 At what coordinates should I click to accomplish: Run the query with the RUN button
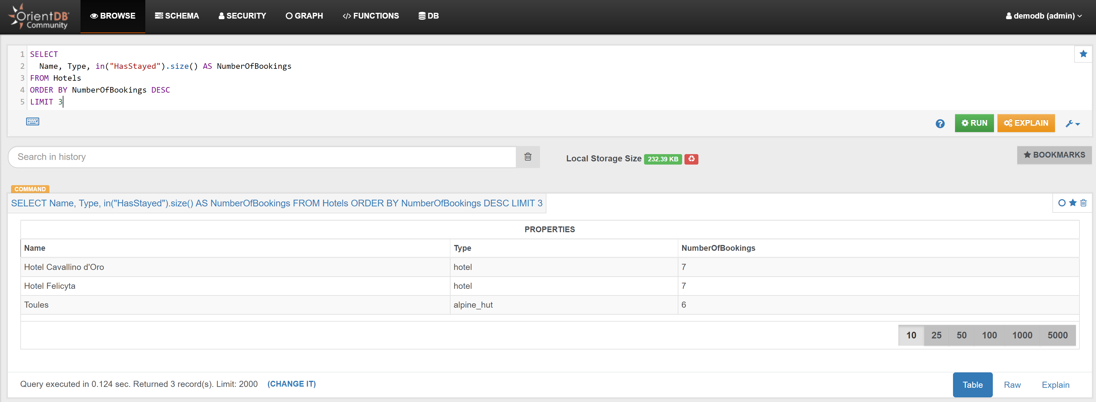point(974,123)
